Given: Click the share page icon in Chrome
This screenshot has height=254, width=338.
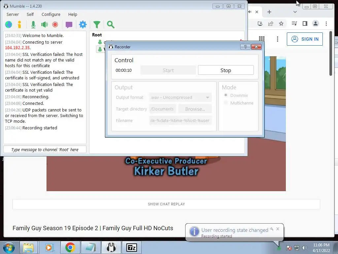Looking at the screenshot, I should click(x=271, y=23).
